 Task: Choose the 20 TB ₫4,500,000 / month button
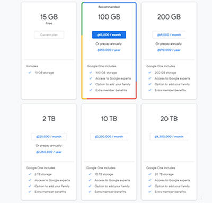click(169, 137)
